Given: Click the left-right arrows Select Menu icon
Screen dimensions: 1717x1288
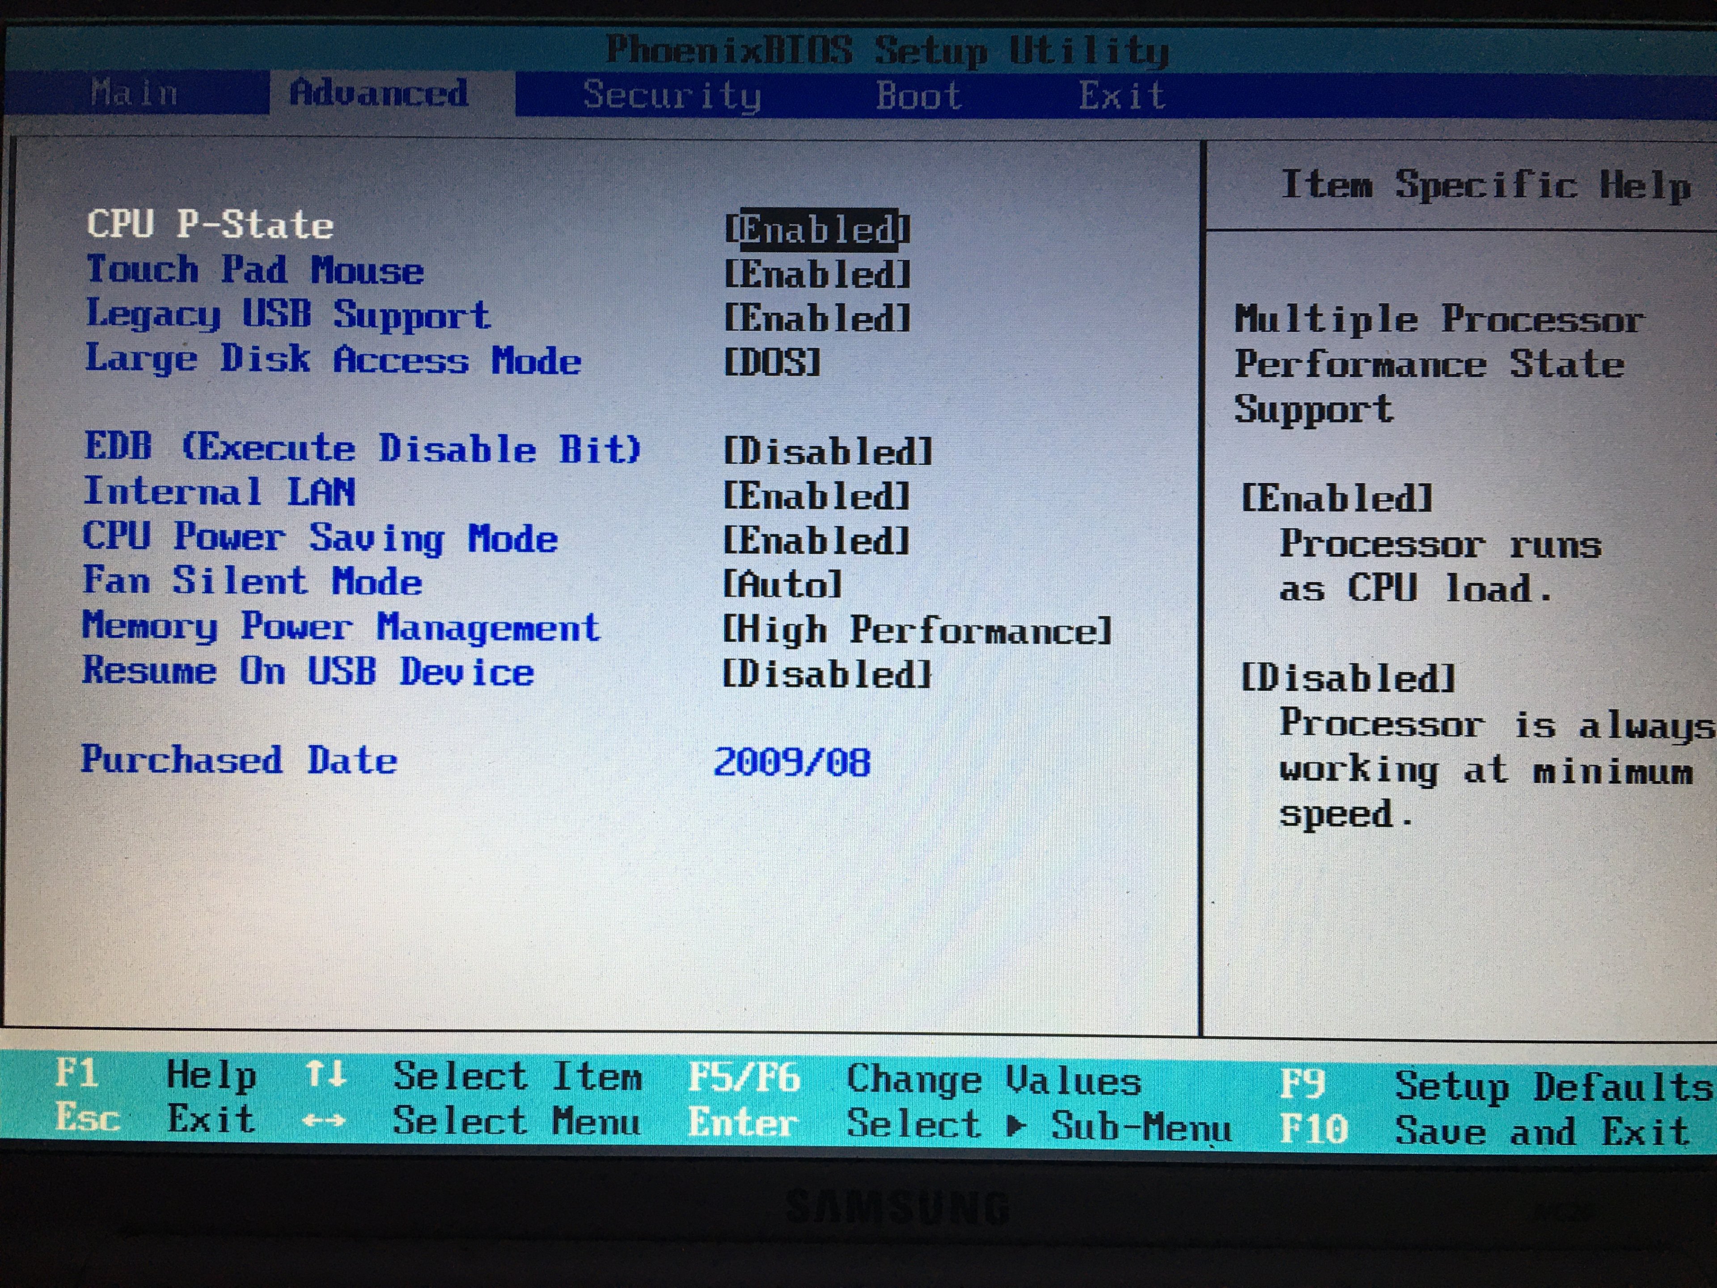Looking at the screenshot, I should click(x=325, y=1120).
